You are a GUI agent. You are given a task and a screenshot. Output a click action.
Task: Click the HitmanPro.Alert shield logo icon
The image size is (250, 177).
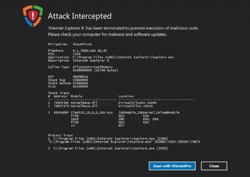[x=33, y=16]
